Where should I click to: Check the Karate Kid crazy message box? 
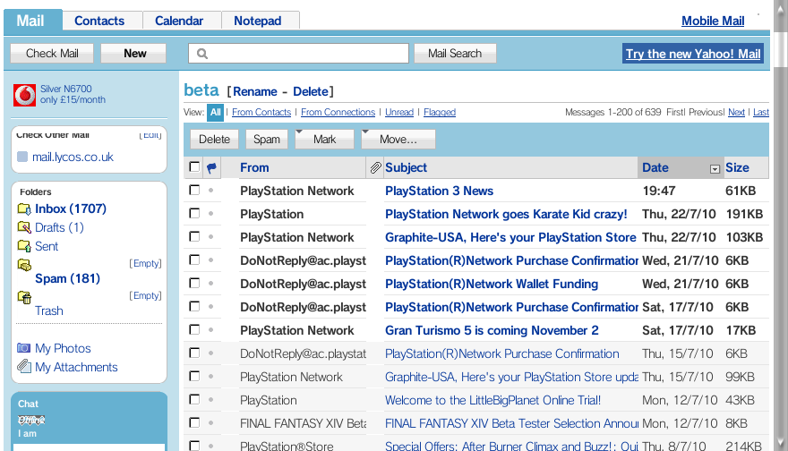(x=194, y=214)
